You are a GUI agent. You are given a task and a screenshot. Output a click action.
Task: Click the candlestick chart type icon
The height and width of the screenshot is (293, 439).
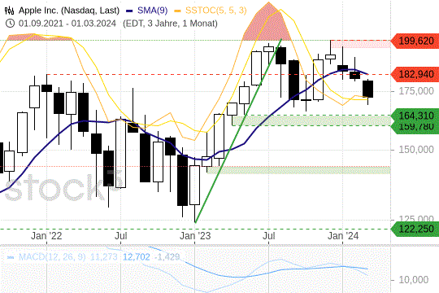(x=9, y=11)
